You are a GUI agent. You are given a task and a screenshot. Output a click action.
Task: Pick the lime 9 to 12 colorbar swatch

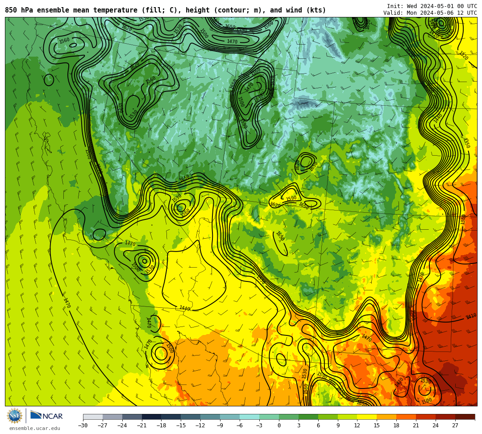348,417
